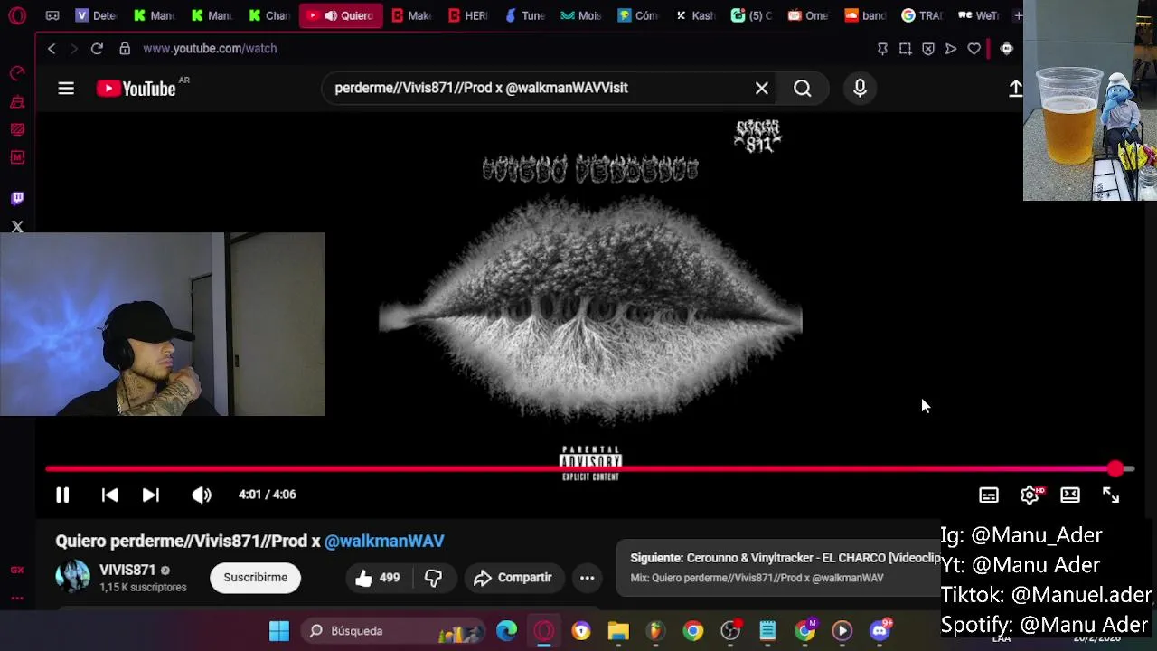The height and width of the screenshot is (651, 1157).
Task: Open Microsoft Edge from taskbar
Action: (506, 631)
